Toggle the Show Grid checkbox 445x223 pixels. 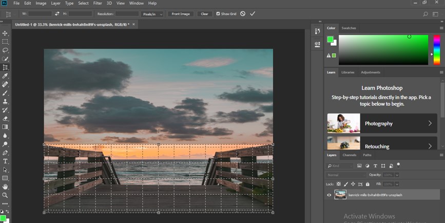(218, 14)
